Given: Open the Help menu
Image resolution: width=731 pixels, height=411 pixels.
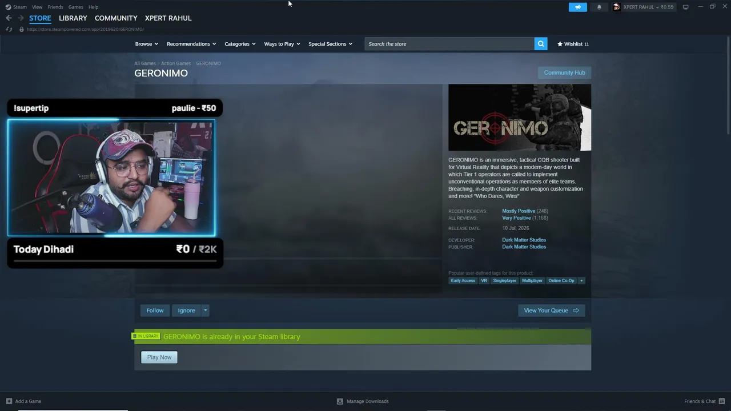Looking at the screenshot, I should click(94, 7).
